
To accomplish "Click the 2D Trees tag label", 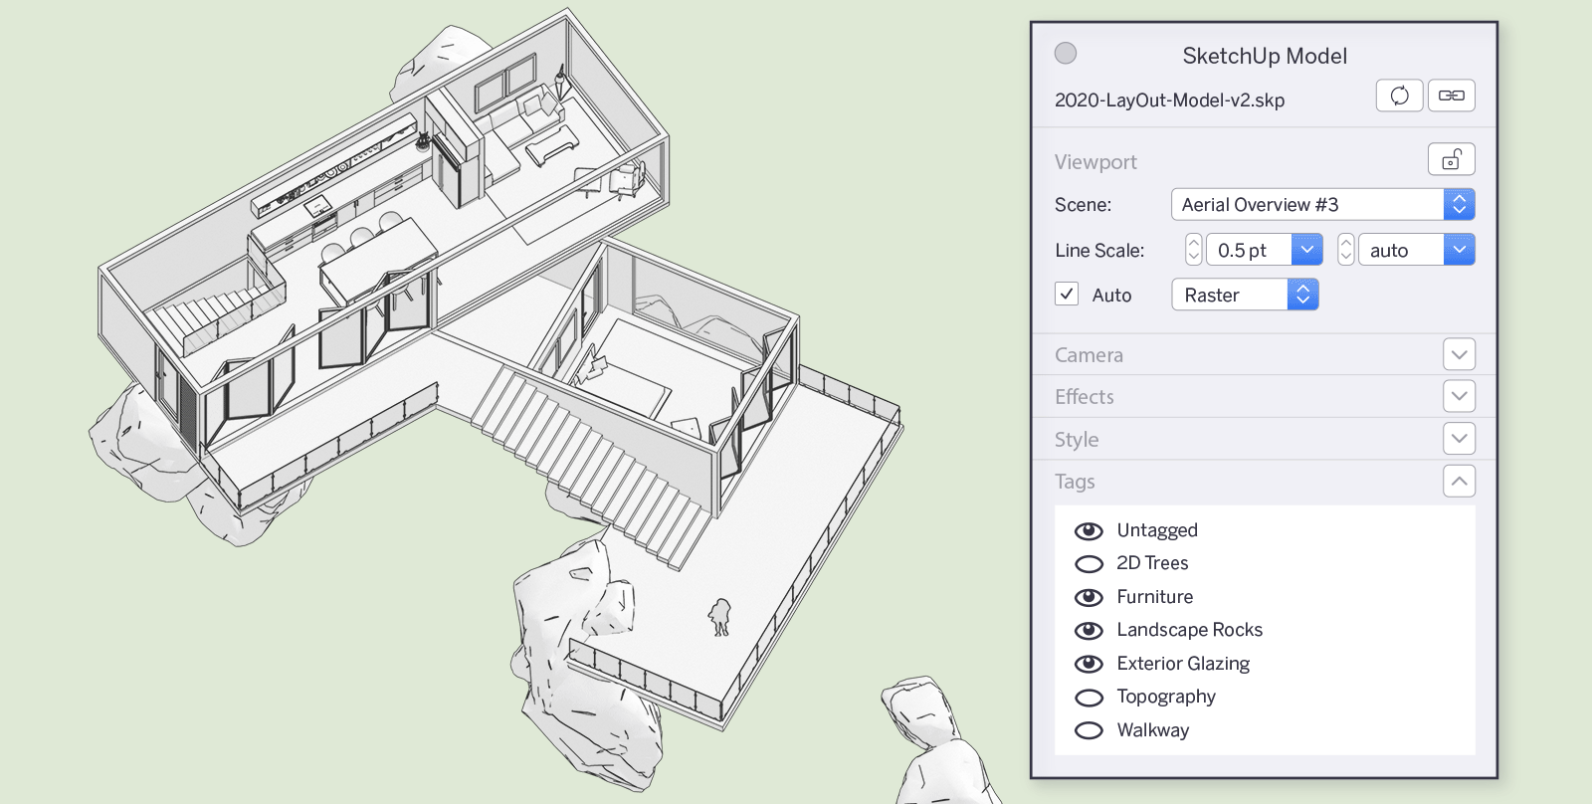I will click(x=1152, y=563).
